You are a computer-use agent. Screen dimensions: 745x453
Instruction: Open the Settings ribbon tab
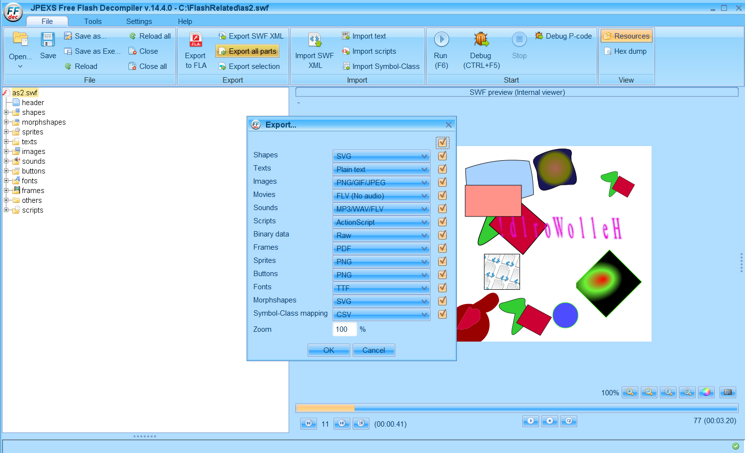[x=139, y=22]
